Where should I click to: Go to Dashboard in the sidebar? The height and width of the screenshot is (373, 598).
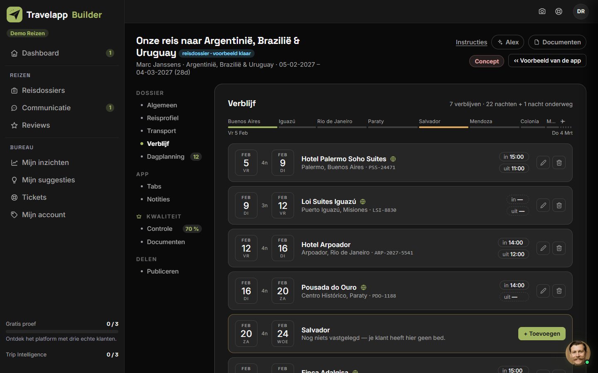(62, 53)
